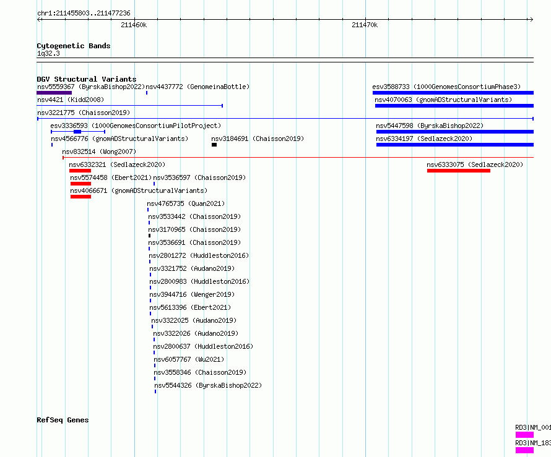This screenshot has width=551, height=457.
Task: Open nsv3536597 (Chaisson2019) variant label
Action: pos(199,177)
